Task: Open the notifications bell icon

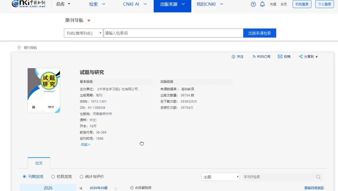Action: coord(262,4)
